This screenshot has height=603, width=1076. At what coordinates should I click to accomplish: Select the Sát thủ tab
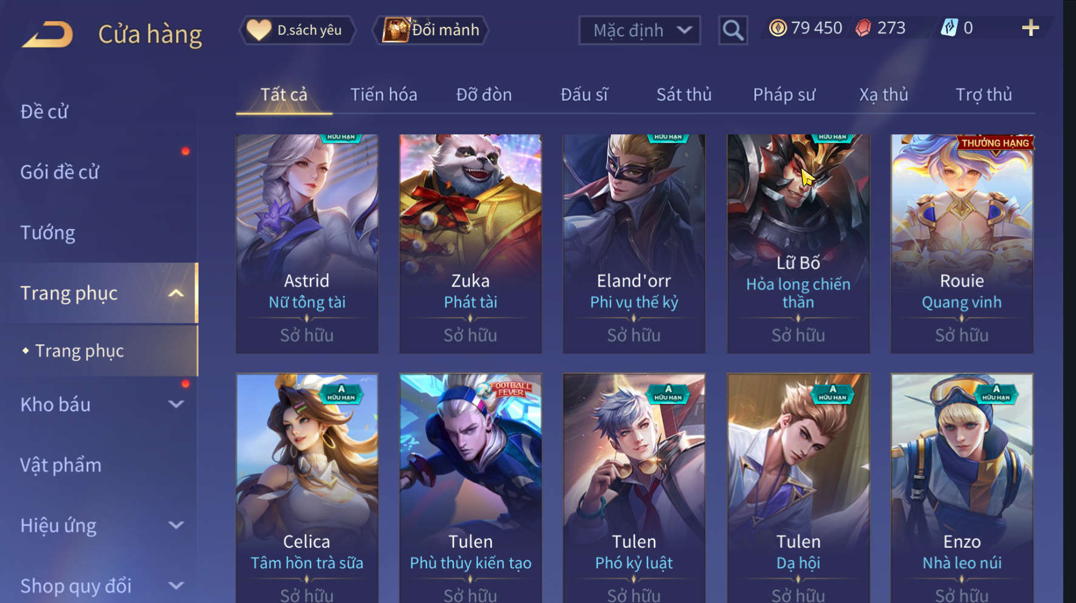[684, 95]
